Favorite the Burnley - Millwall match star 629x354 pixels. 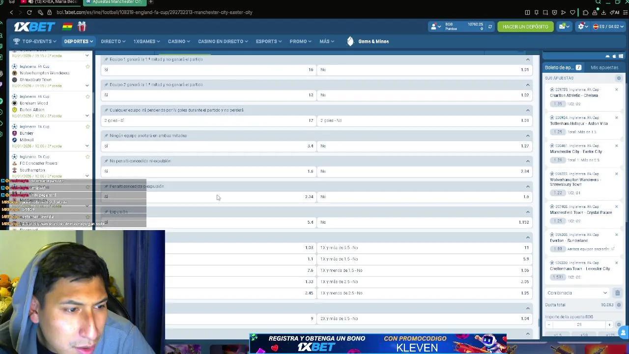pos(87,126)
